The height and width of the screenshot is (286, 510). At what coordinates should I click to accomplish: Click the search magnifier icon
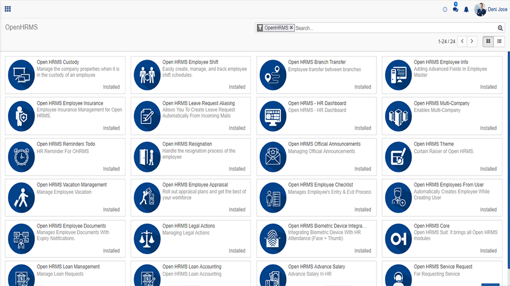tap(500, 28)
